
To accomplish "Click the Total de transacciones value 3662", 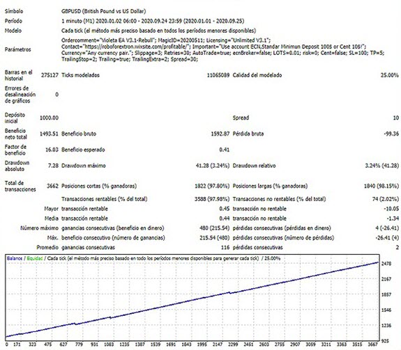I will coord(53,186).
